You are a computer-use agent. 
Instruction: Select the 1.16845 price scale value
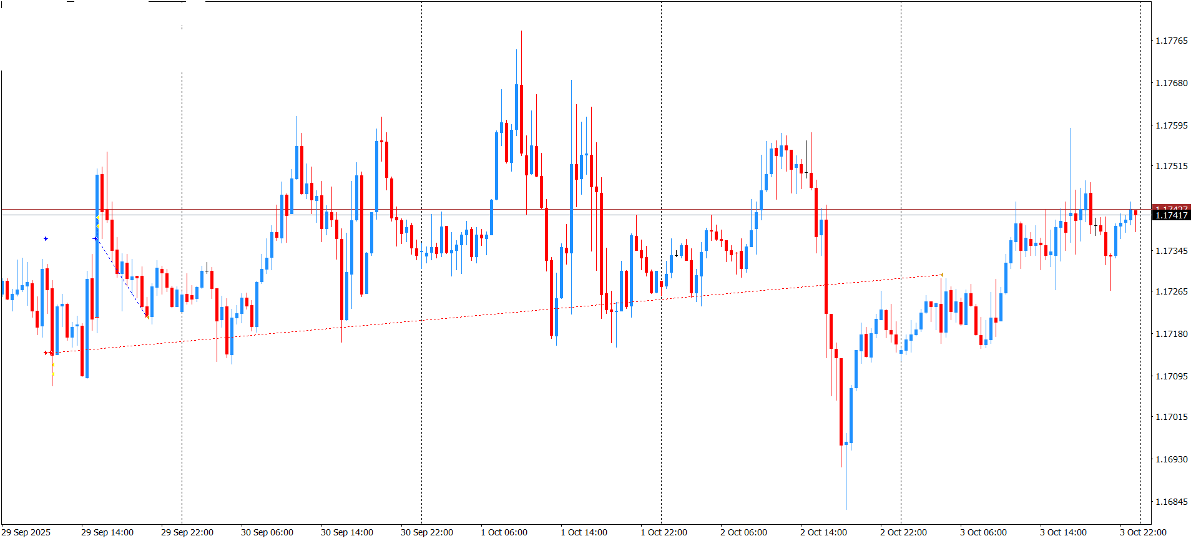coord(1172,502)
